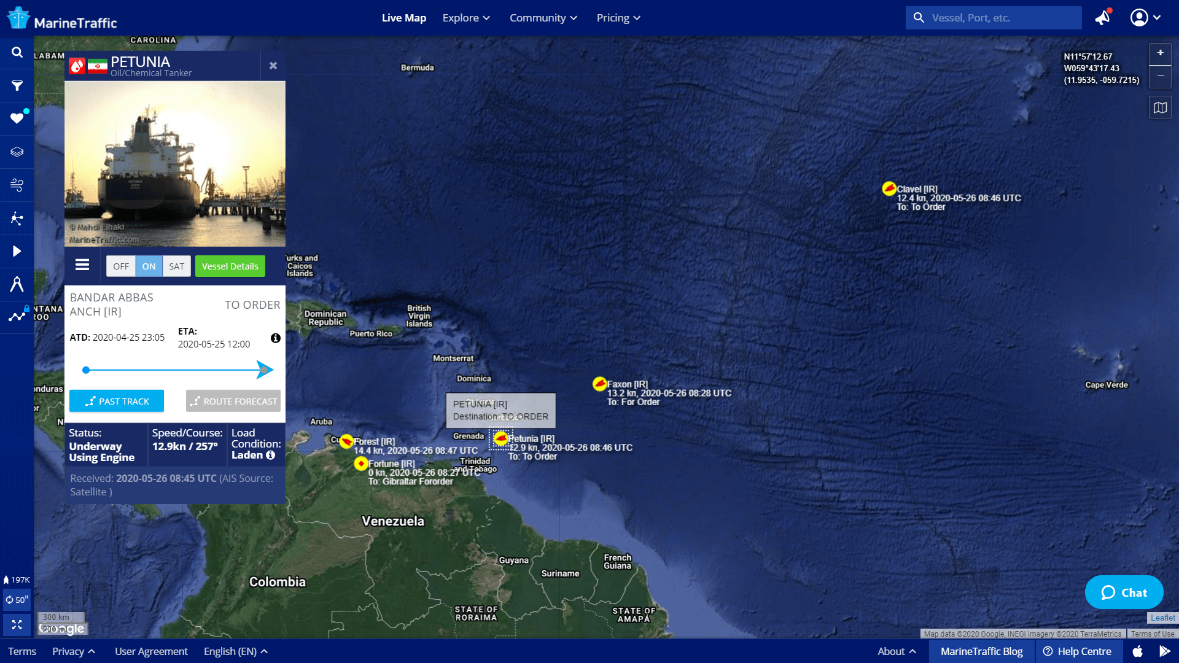Viewport: 1179px width, 663px height.
Task: Click the ROUTE FORECAST button
Action: tap(233, 401)
